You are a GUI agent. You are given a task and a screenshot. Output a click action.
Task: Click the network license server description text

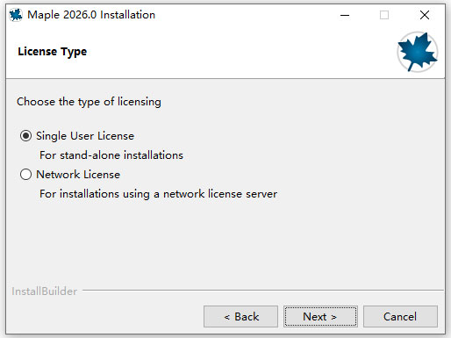pyautogui.click(x=158, y=194)
